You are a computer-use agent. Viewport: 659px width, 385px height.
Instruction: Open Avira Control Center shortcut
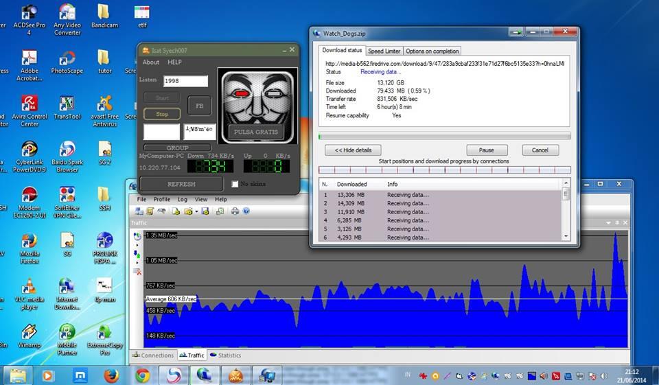coord(29,111)
